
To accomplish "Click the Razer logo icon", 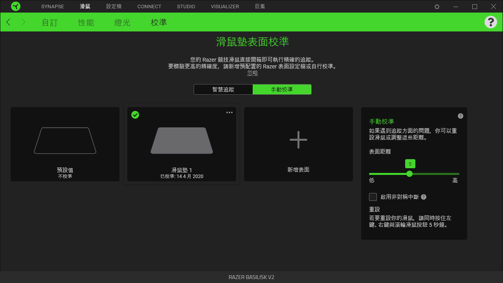I will pos(16,6).
